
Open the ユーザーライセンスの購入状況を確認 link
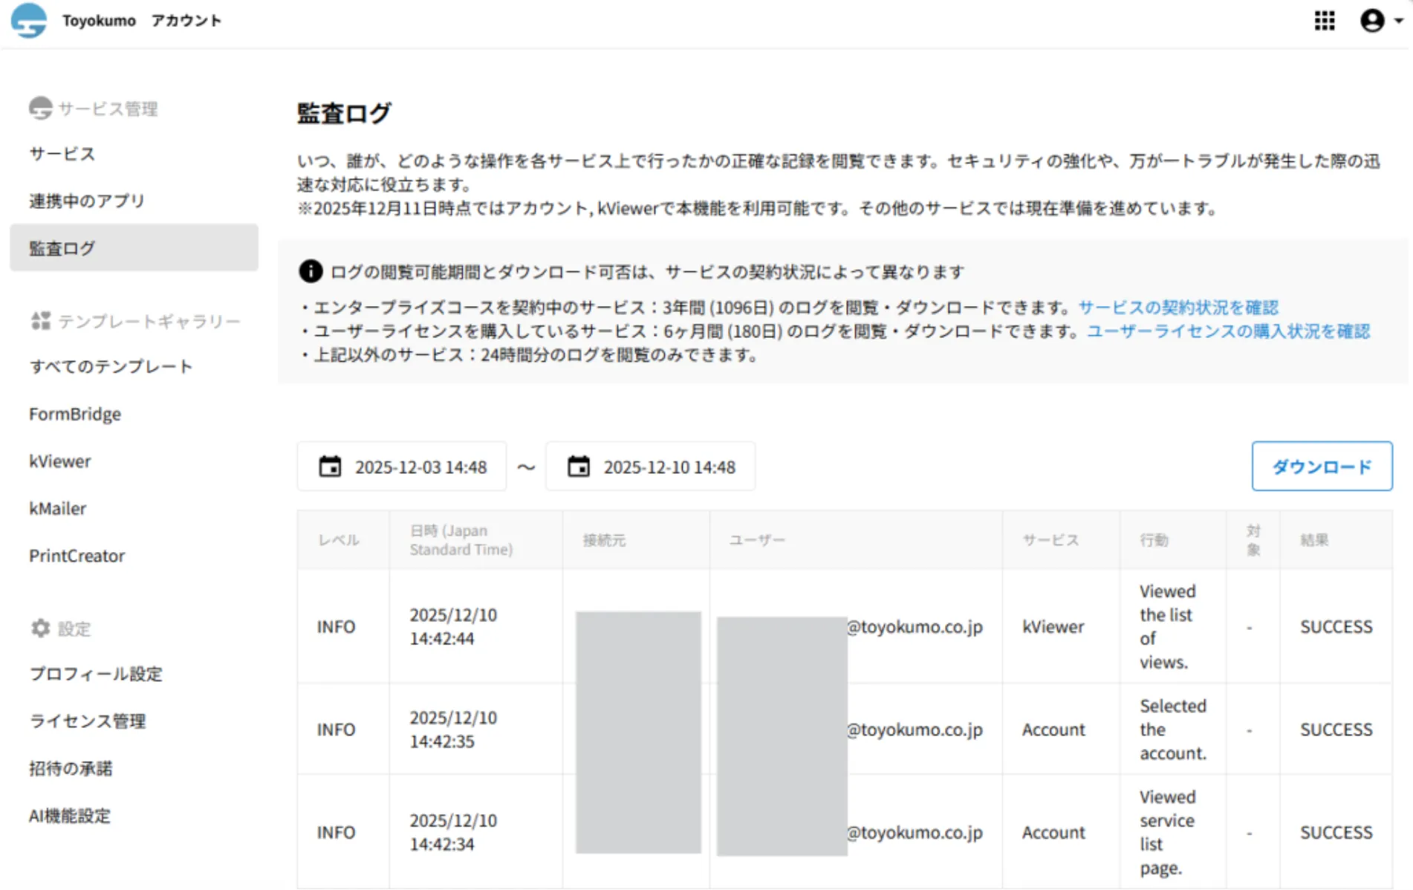(1229, 331)
